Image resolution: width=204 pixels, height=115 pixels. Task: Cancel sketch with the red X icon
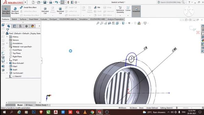(198, 32)
